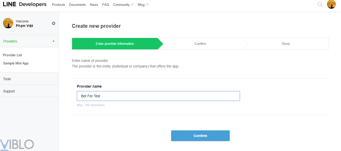341x151 pixels.
Task: Click the search magnifier icon
Action: click(x=320, y=4)
